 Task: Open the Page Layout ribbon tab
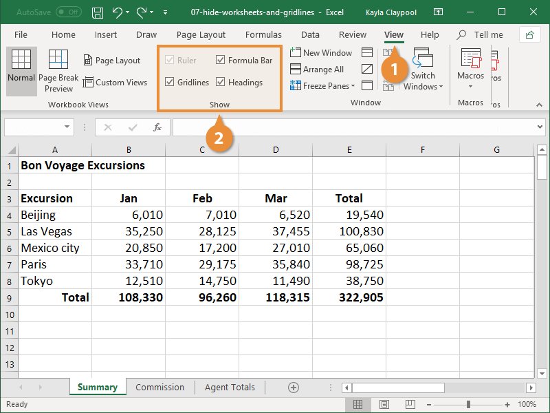click(x=201, y=35)
